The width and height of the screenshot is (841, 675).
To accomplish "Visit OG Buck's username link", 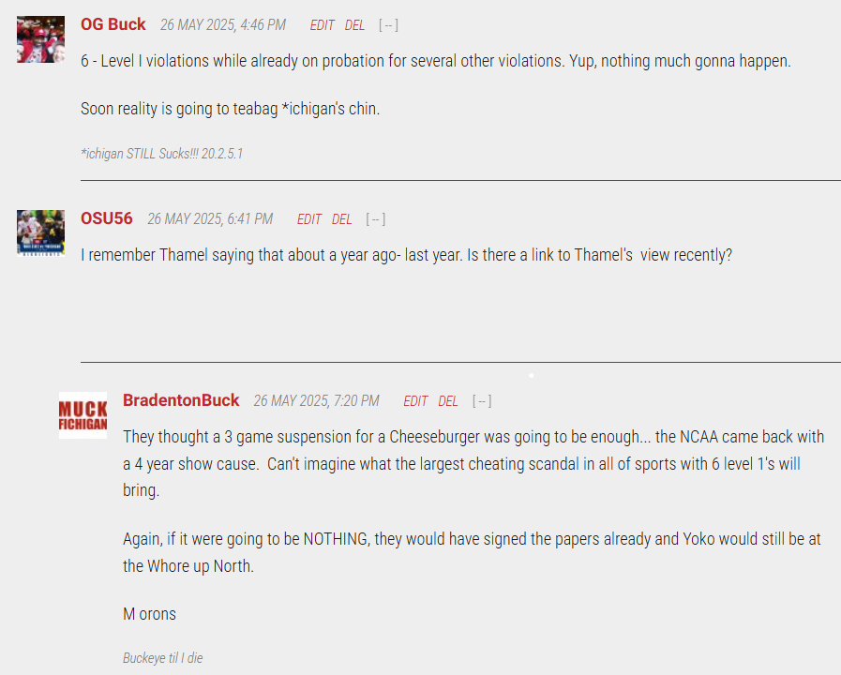I will tap(113, 24).
